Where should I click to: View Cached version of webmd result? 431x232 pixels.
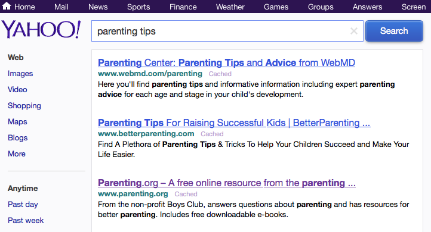220,74
